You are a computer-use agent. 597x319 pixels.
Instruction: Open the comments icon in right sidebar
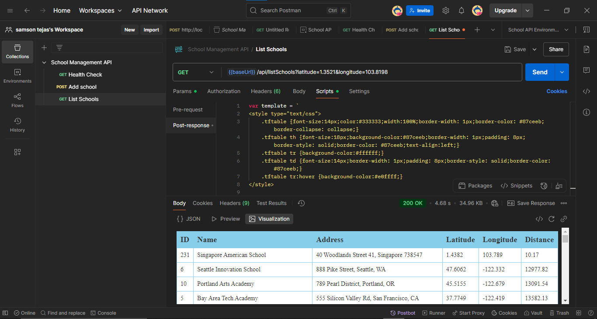pos(587,70)
